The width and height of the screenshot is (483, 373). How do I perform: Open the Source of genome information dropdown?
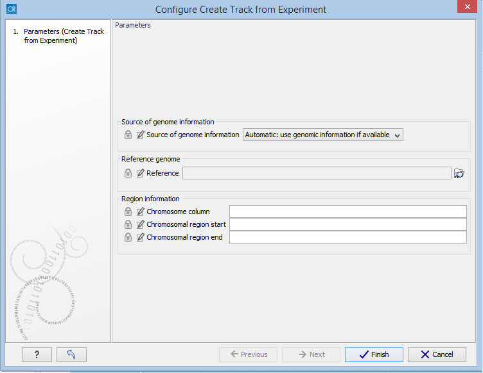(323, 135)
